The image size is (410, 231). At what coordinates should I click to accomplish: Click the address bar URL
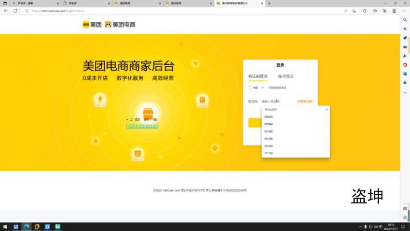pyautogui.click(x=58, y=11)
